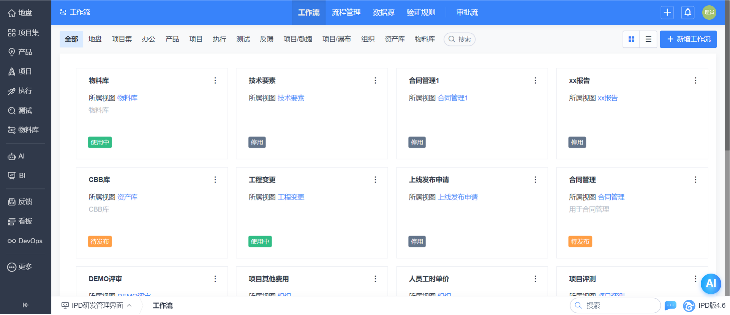This screenshot has height=315, width=730.
Task: Click the plus icon in top header
Action: click(667, 13)
